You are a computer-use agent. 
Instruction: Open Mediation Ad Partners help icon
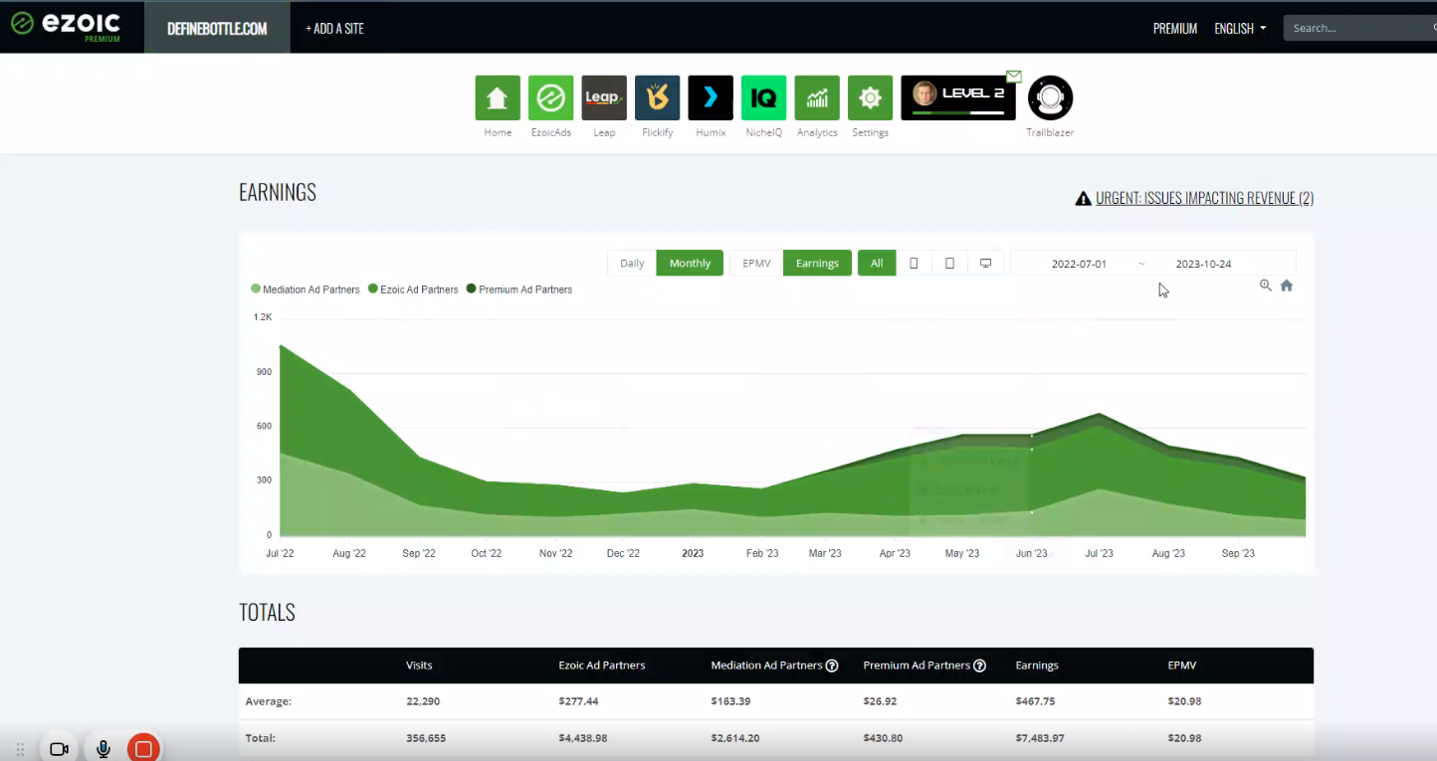coord(832,666)
